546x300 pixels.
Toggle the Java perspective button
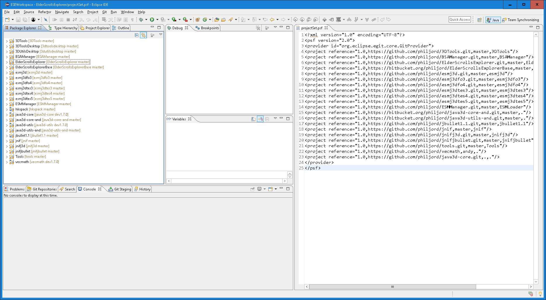pyautogui.click(x=493, y=20)
